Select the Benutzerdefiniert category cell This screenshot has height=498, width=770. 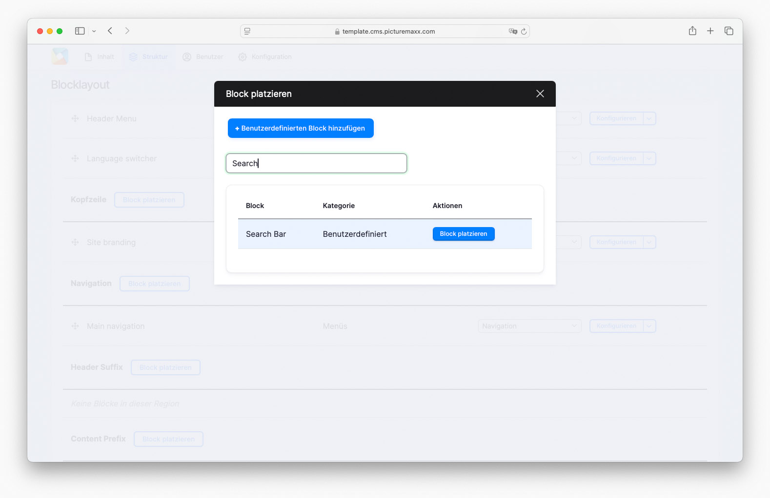pyautogui.click(x=355, y=234)
